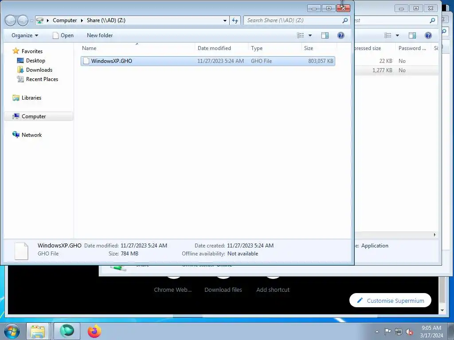Sort by the Size column header

click(319, 48)
